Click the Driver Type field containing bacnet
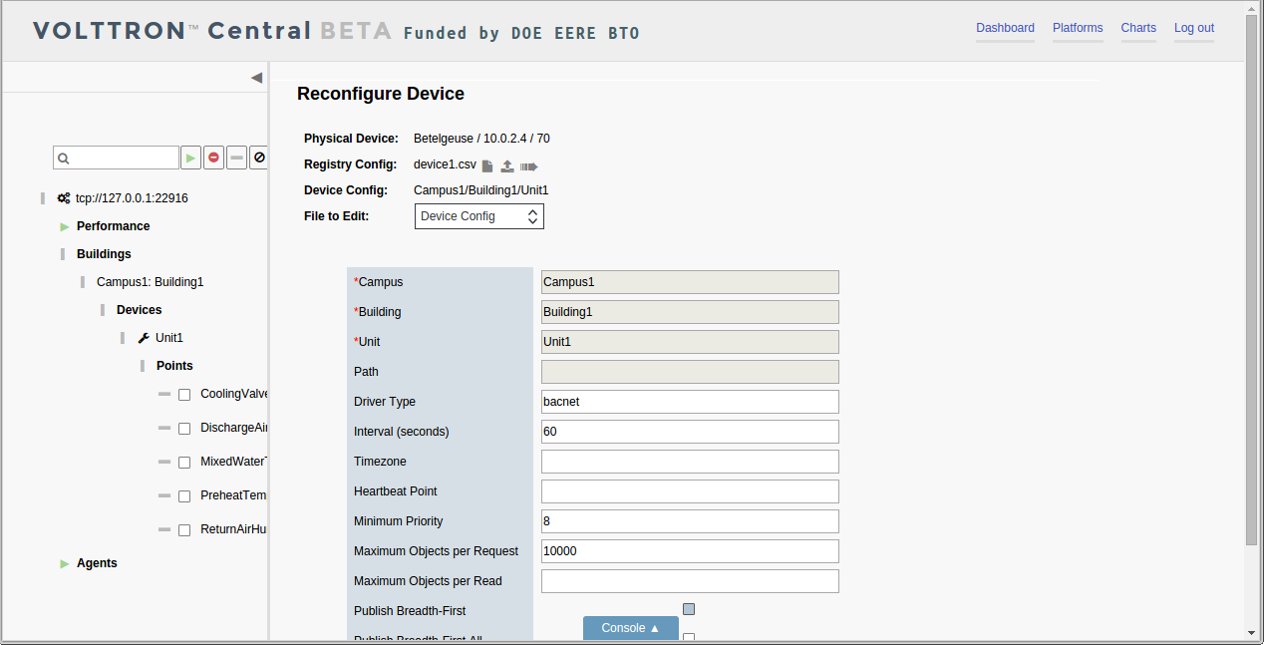Image resolution: width=1264 pixels, height=645 pixels. 690,402
